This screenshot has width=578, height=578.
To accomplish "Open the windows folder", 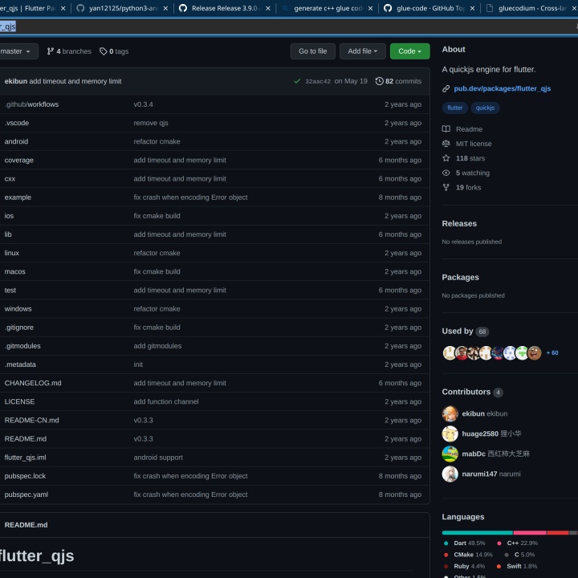I will pos(18,309).
